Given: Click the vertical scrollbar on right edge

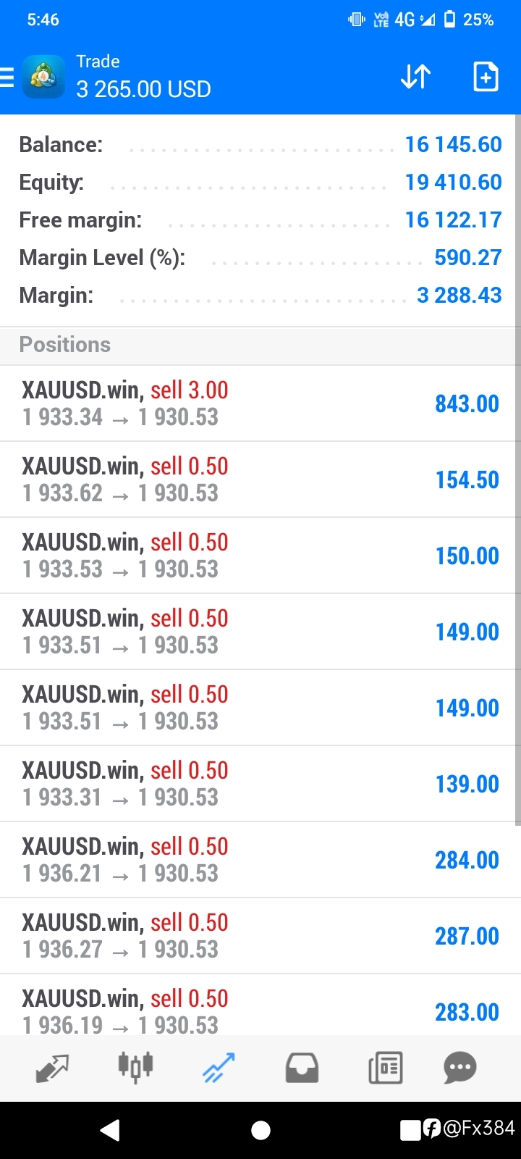Looking at the screenshot, I should coord(518,469).
